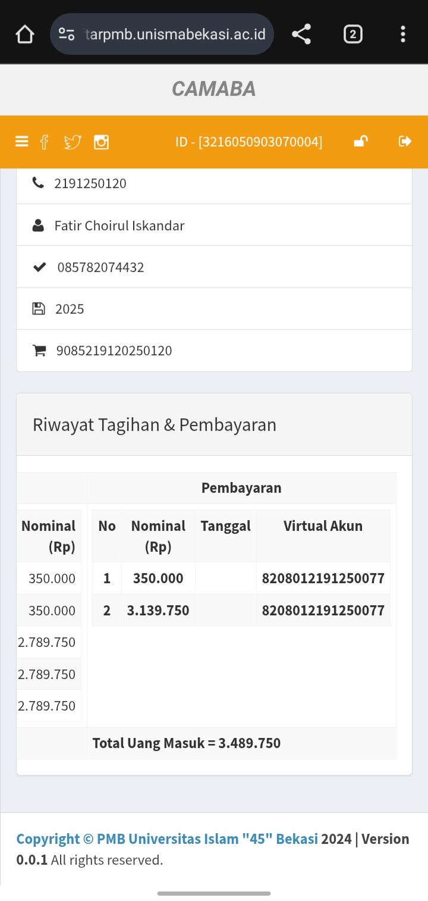Click the logout arrow icon
This screenshot has height=901, width=428.
pos(405,141)
